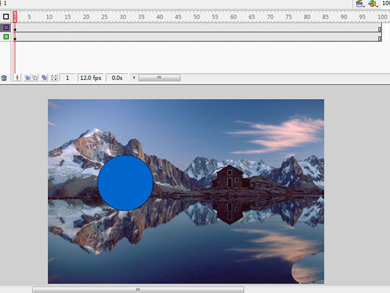390x293 pixels.
Task: Open the Edit Symbols dropdown
Action: (373, 3)
